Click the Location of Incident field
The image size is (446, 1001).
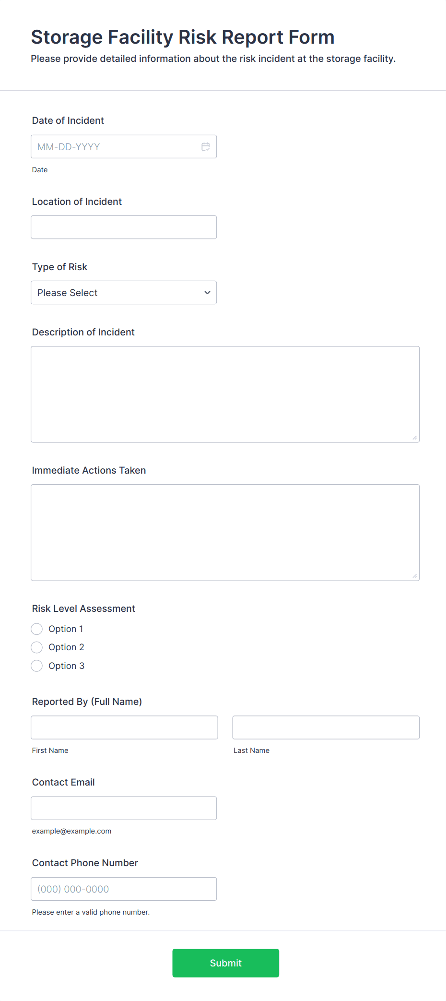(x=124, y=227)
